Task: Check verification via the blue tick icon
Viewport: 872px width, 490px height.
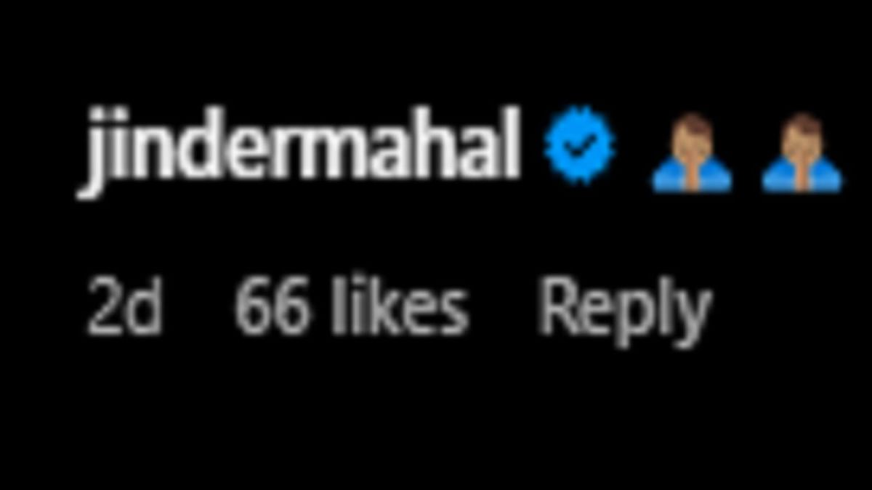Action: point(579,144)
